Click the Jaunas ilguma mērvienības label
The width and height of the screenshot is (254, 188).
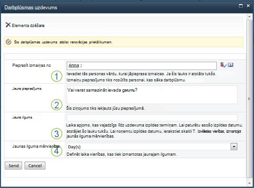point(36,146)
